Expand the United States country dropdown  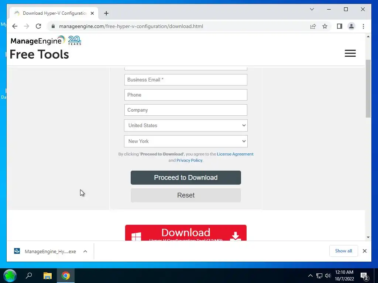[x=186, y=125]
